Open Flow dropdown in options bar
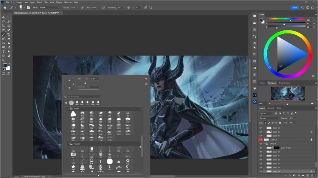This screenshot has height=178, width=318. (99, 7)
